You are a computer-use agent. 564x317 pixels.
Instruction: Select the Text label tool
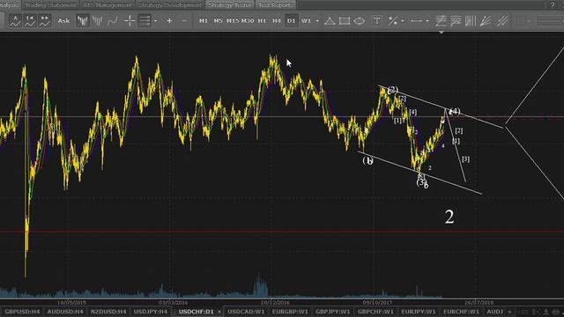pos(376,21)
